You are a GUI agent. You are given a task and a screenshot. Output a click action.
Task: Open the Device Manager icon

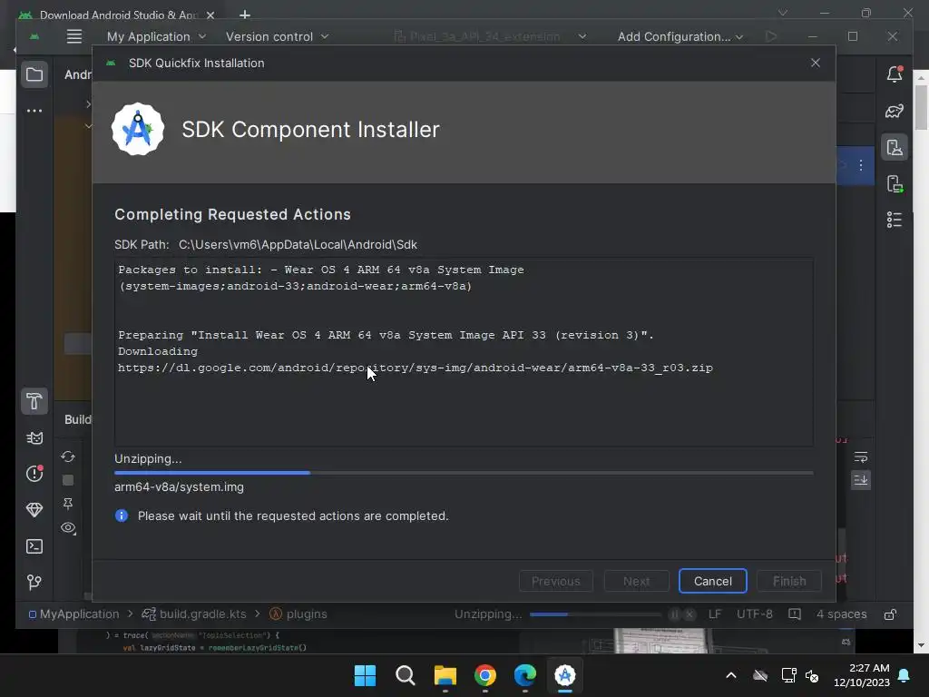pos(895,148)
